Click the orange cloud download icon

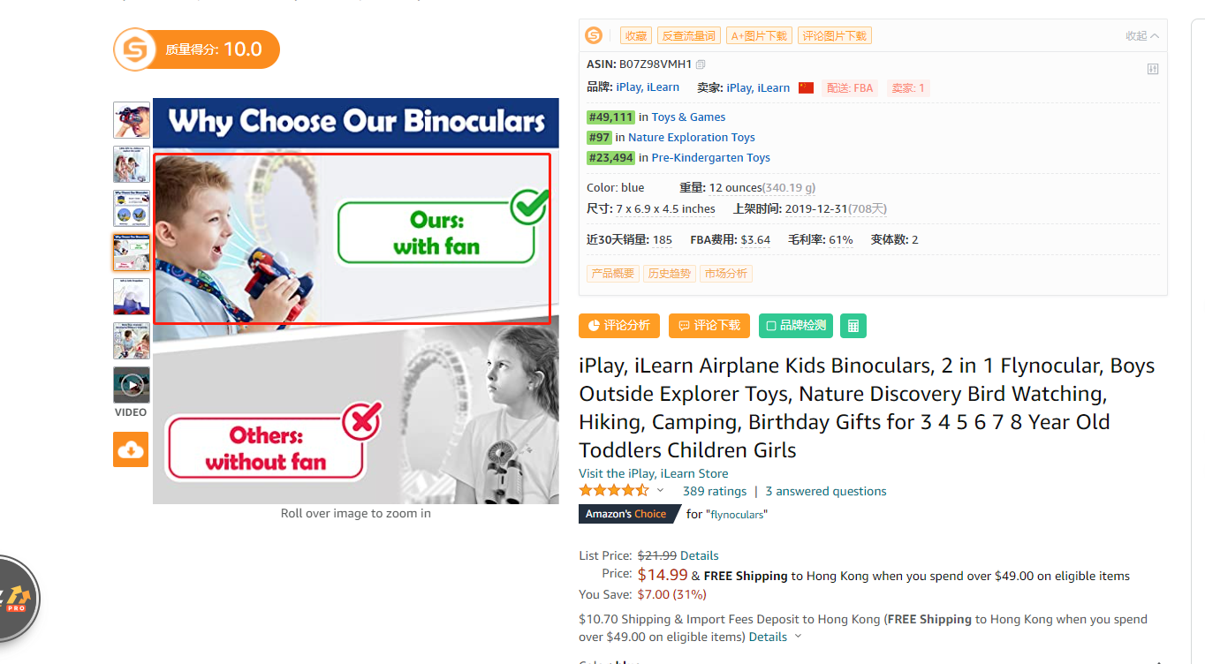coord(131,449)
